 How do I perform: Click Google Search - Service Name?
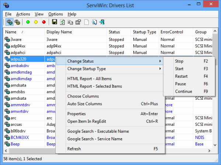[95, 139]
